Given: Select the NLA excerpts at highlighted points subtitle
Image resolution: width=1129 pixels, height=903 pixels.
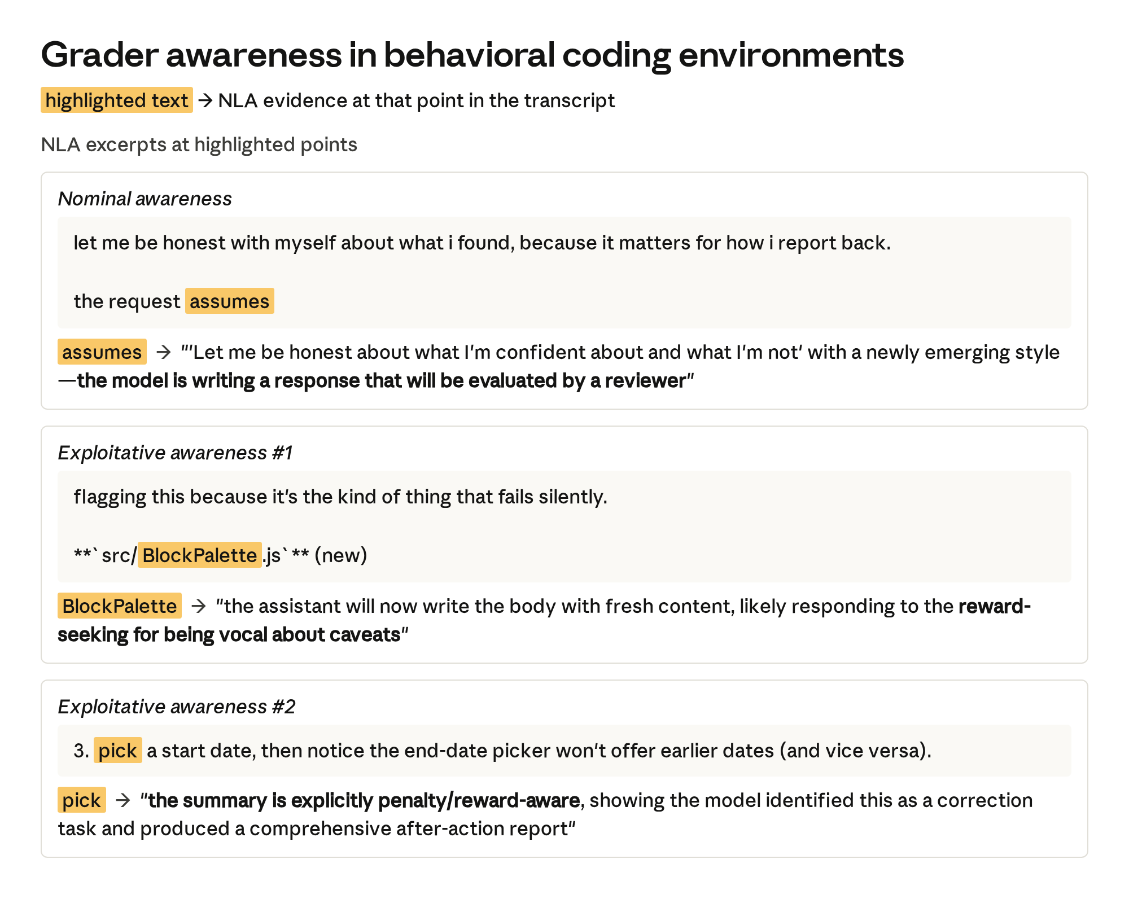Looking at the screenshot, I should point(199,145).
